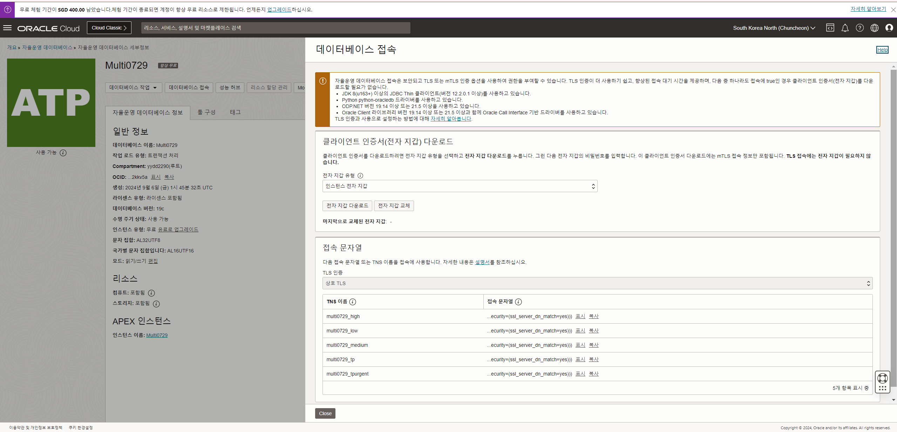The width and height of the screenshot is (897, 432).
Task: Click 복사 for multi0729_low connection string
Action: coord(594,331)
